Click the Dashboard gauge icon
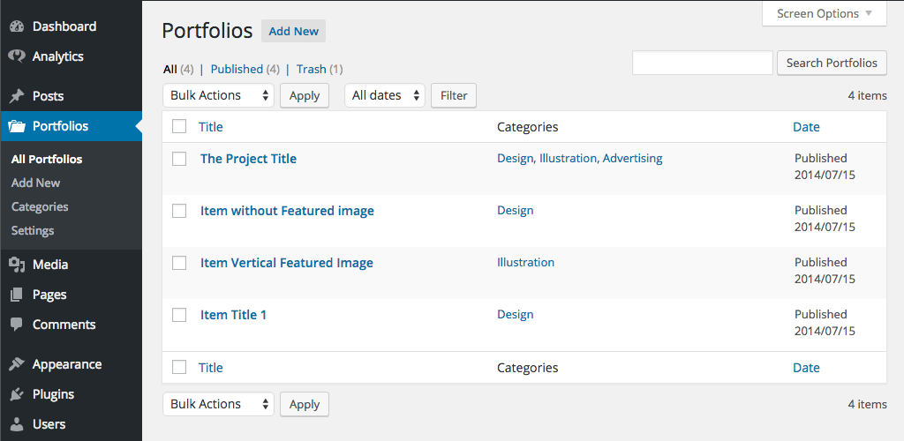Viewport: 904px width, 441px height. (x=18, y=26)
